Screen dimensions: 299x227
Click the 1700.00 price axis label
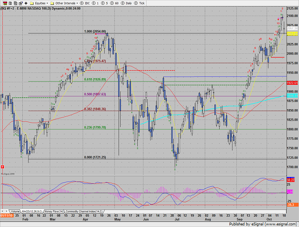coord(292,167)
